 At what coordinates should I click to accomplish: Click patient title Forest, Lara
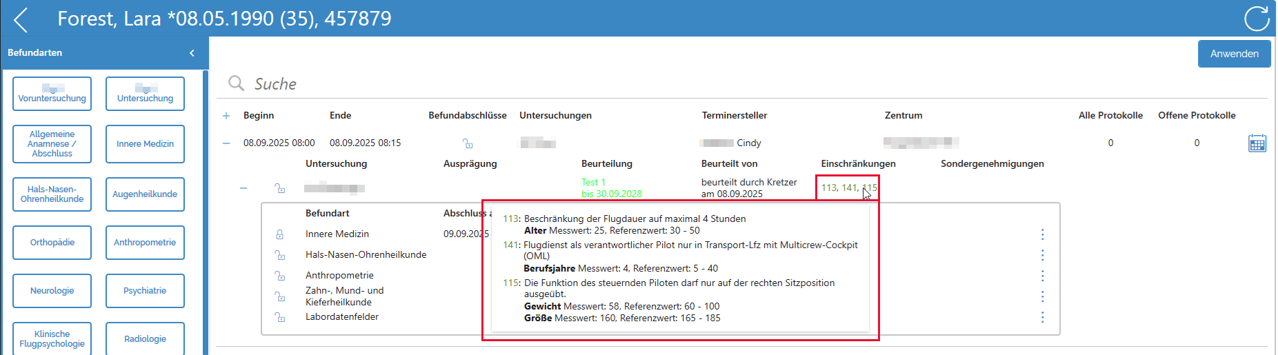click(x=224, y=19)
